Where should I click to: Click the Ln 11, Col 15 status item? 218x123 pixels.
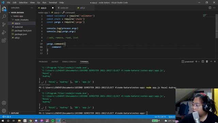pyautogui.click(x=160, y=117)
